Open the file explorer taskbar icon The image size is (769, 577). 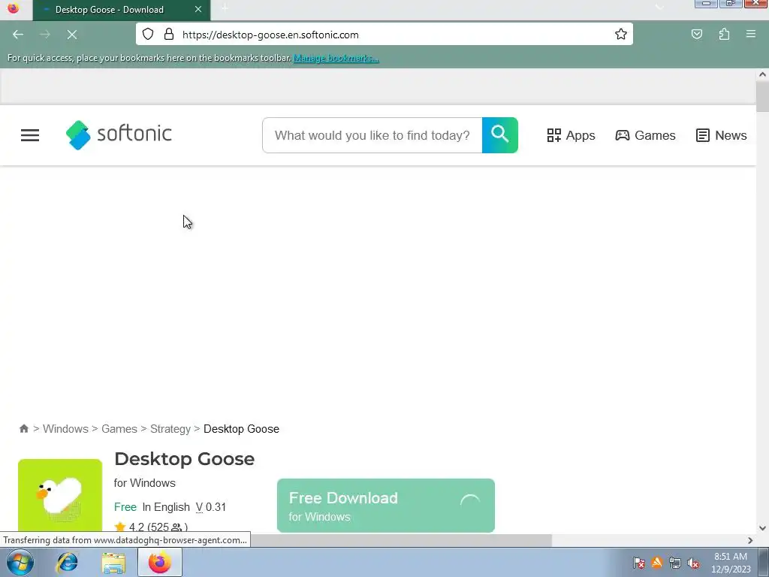113,563
